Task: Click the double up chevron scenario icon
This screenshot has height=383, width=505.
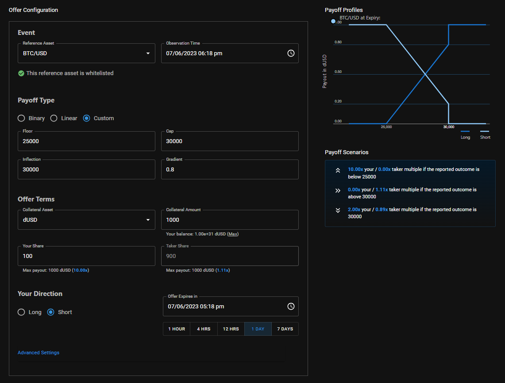Action: [x=338, y=171]
